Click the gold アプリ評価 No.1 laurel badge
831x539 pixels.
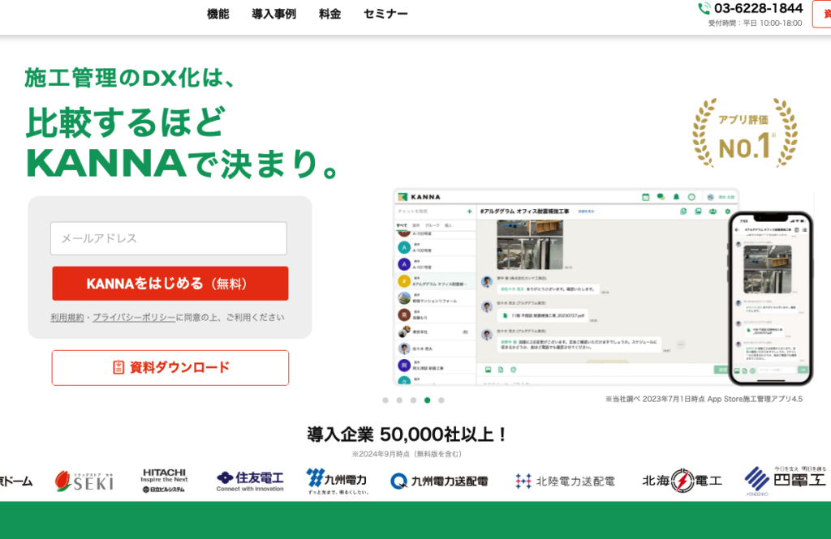(744, 133)
